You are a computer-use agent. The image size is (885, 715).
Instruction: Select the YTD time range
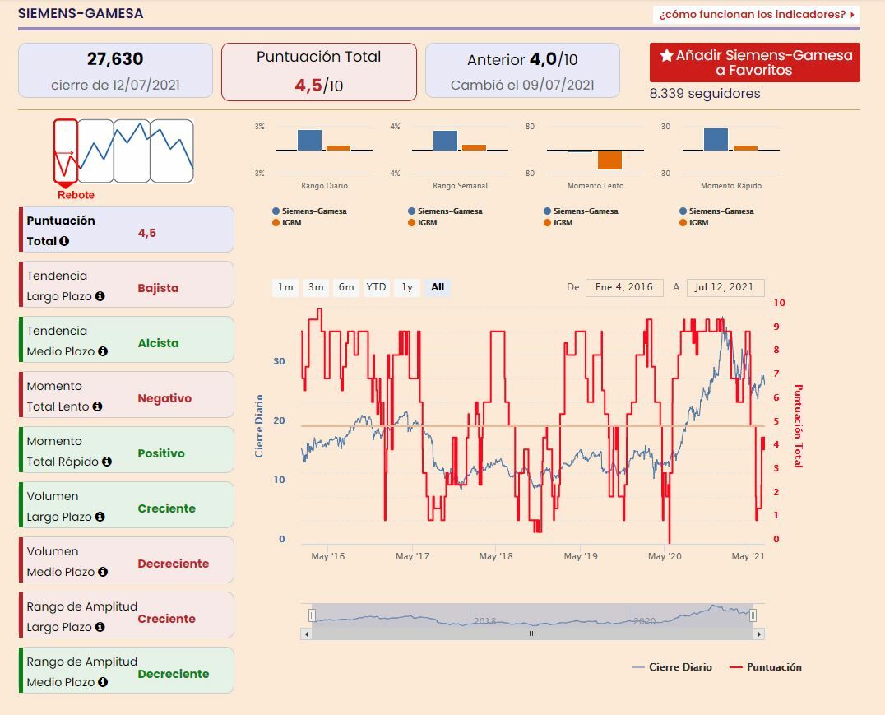pos(376,287)
